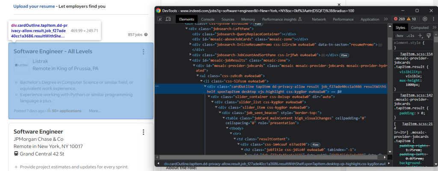Click the new style rule plus icon
Image resolution: width=438 pixels, height=171 pixels.
420,35
